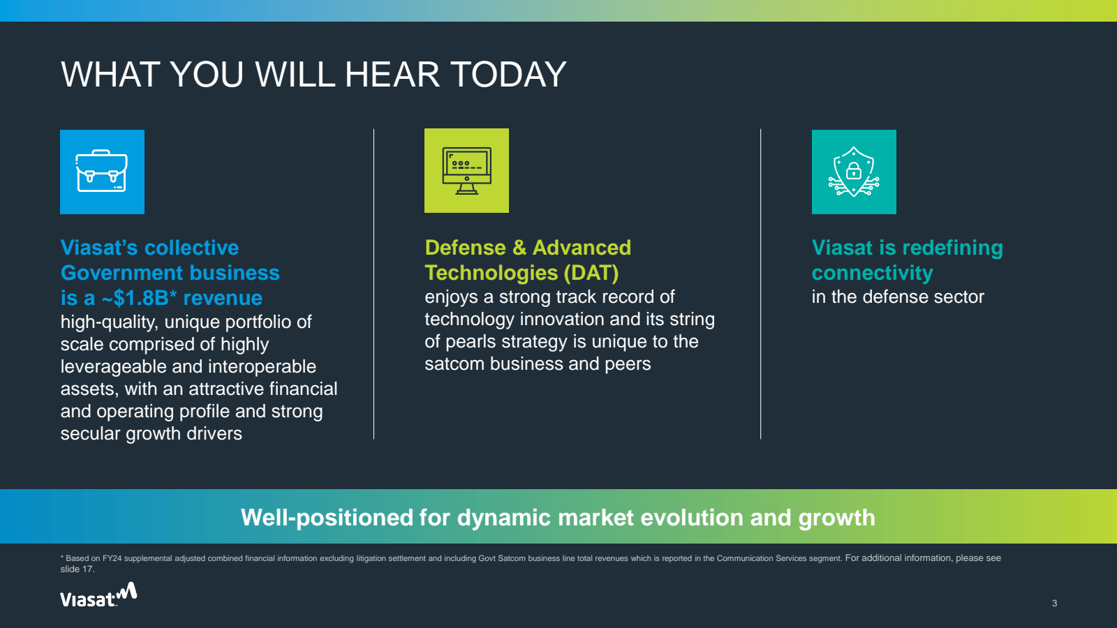Click the teal shield lock icon
This screenshot has height=628, width=1117.
tap(854, 172)
